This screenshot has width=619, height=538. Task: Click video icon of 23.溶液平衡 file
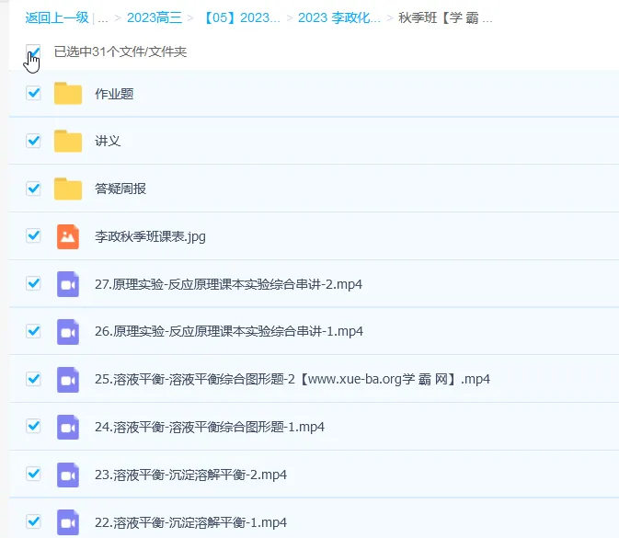coord(68,475)
